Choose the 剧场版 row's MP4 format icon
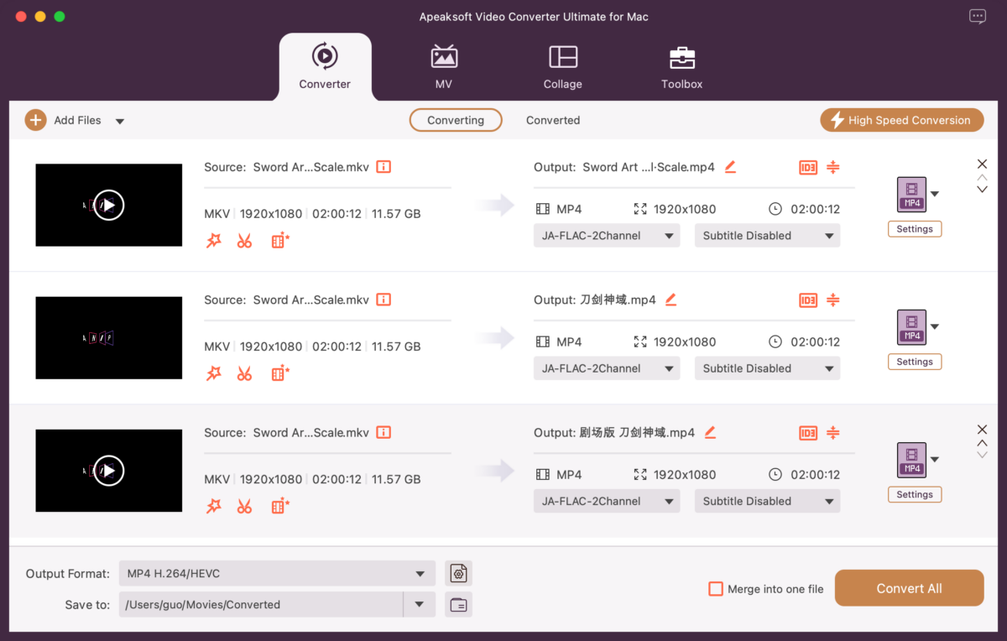 click(x=911, y=460)
